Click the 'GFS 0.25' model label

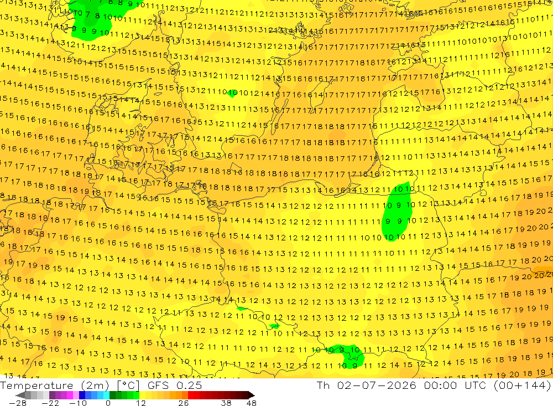click(175, 385)
